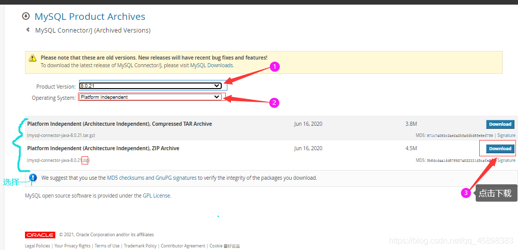
Task: Download the ZIP Archive
Action: click(500, 148)
